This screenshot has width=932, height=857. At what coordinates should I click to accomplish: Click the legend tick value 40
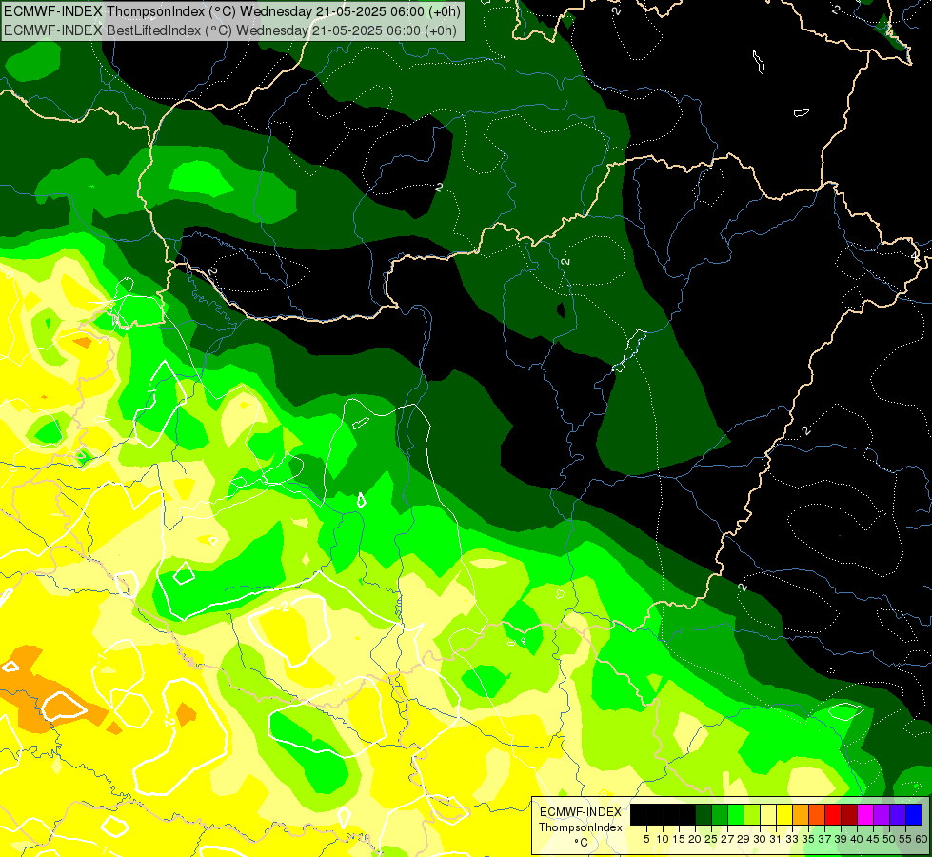tap(857, 839)
